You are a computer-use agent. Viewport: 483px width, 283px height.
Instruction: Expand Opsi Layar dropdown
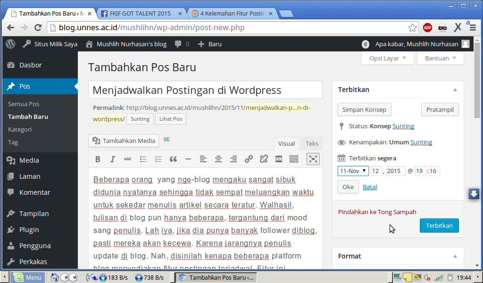click(388, 58)
